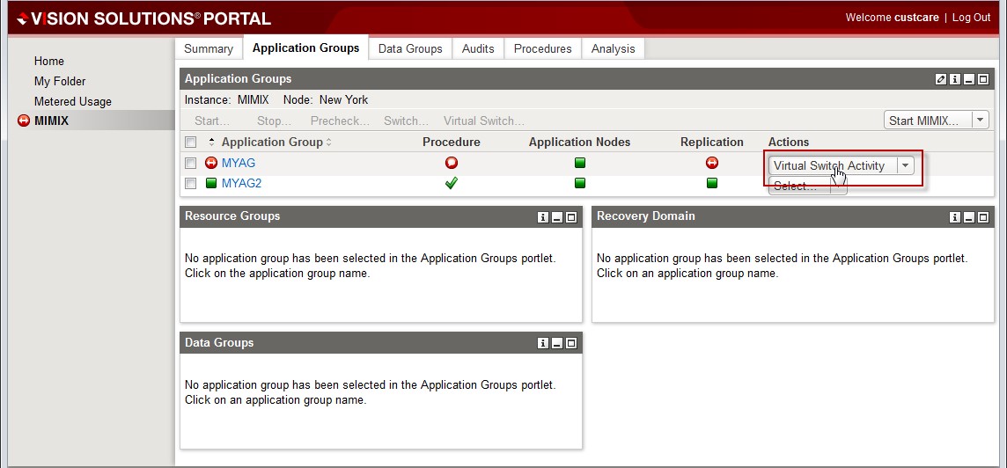
Task: Expand the Start MIMIX dropdown arrow
Action: click(980, 121)
